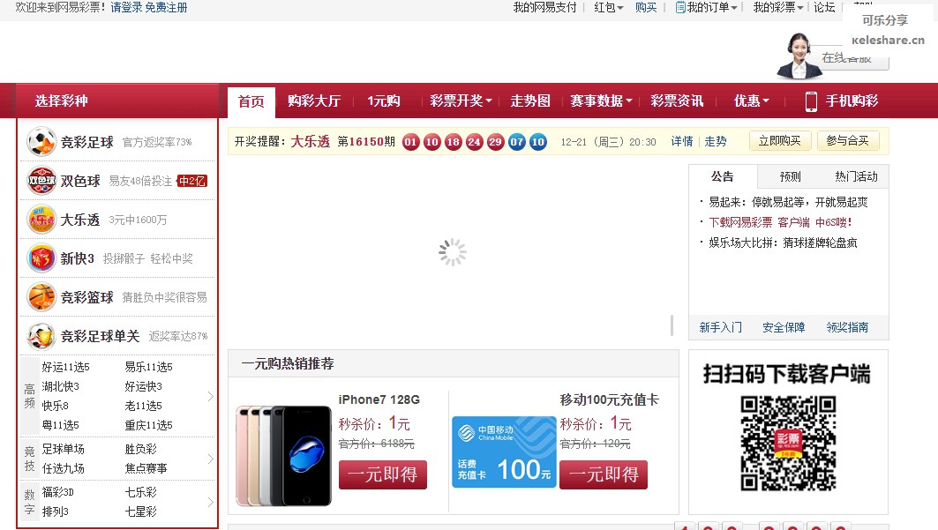Screen dimensions: 938x530
Task: Open the iPhone7 128G product image
Action: pyautogui.click(x=283, y=455)
